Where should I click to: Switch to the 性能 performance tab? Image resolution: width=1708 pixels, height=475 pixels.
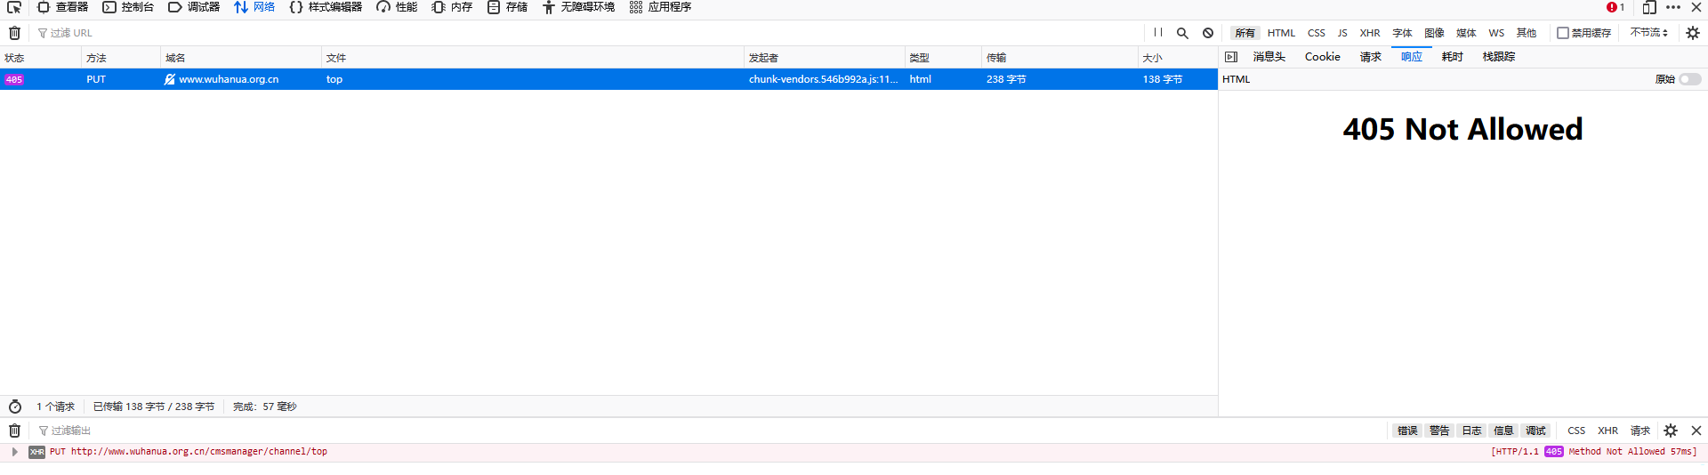point(397,7)
